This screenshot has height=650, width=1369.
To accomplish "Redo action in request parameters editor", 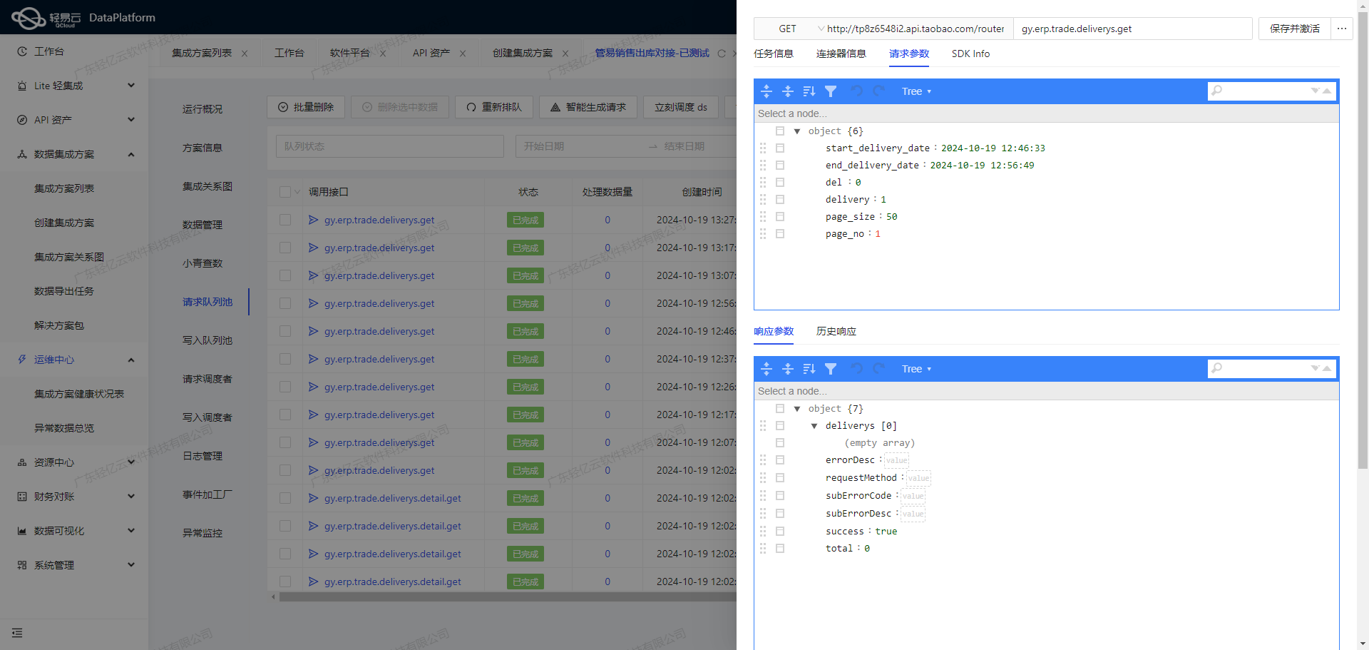I will pos(878,91).
